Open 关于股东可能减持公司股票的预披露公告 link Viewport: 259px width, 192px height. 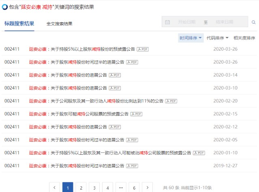click(79, 114)
